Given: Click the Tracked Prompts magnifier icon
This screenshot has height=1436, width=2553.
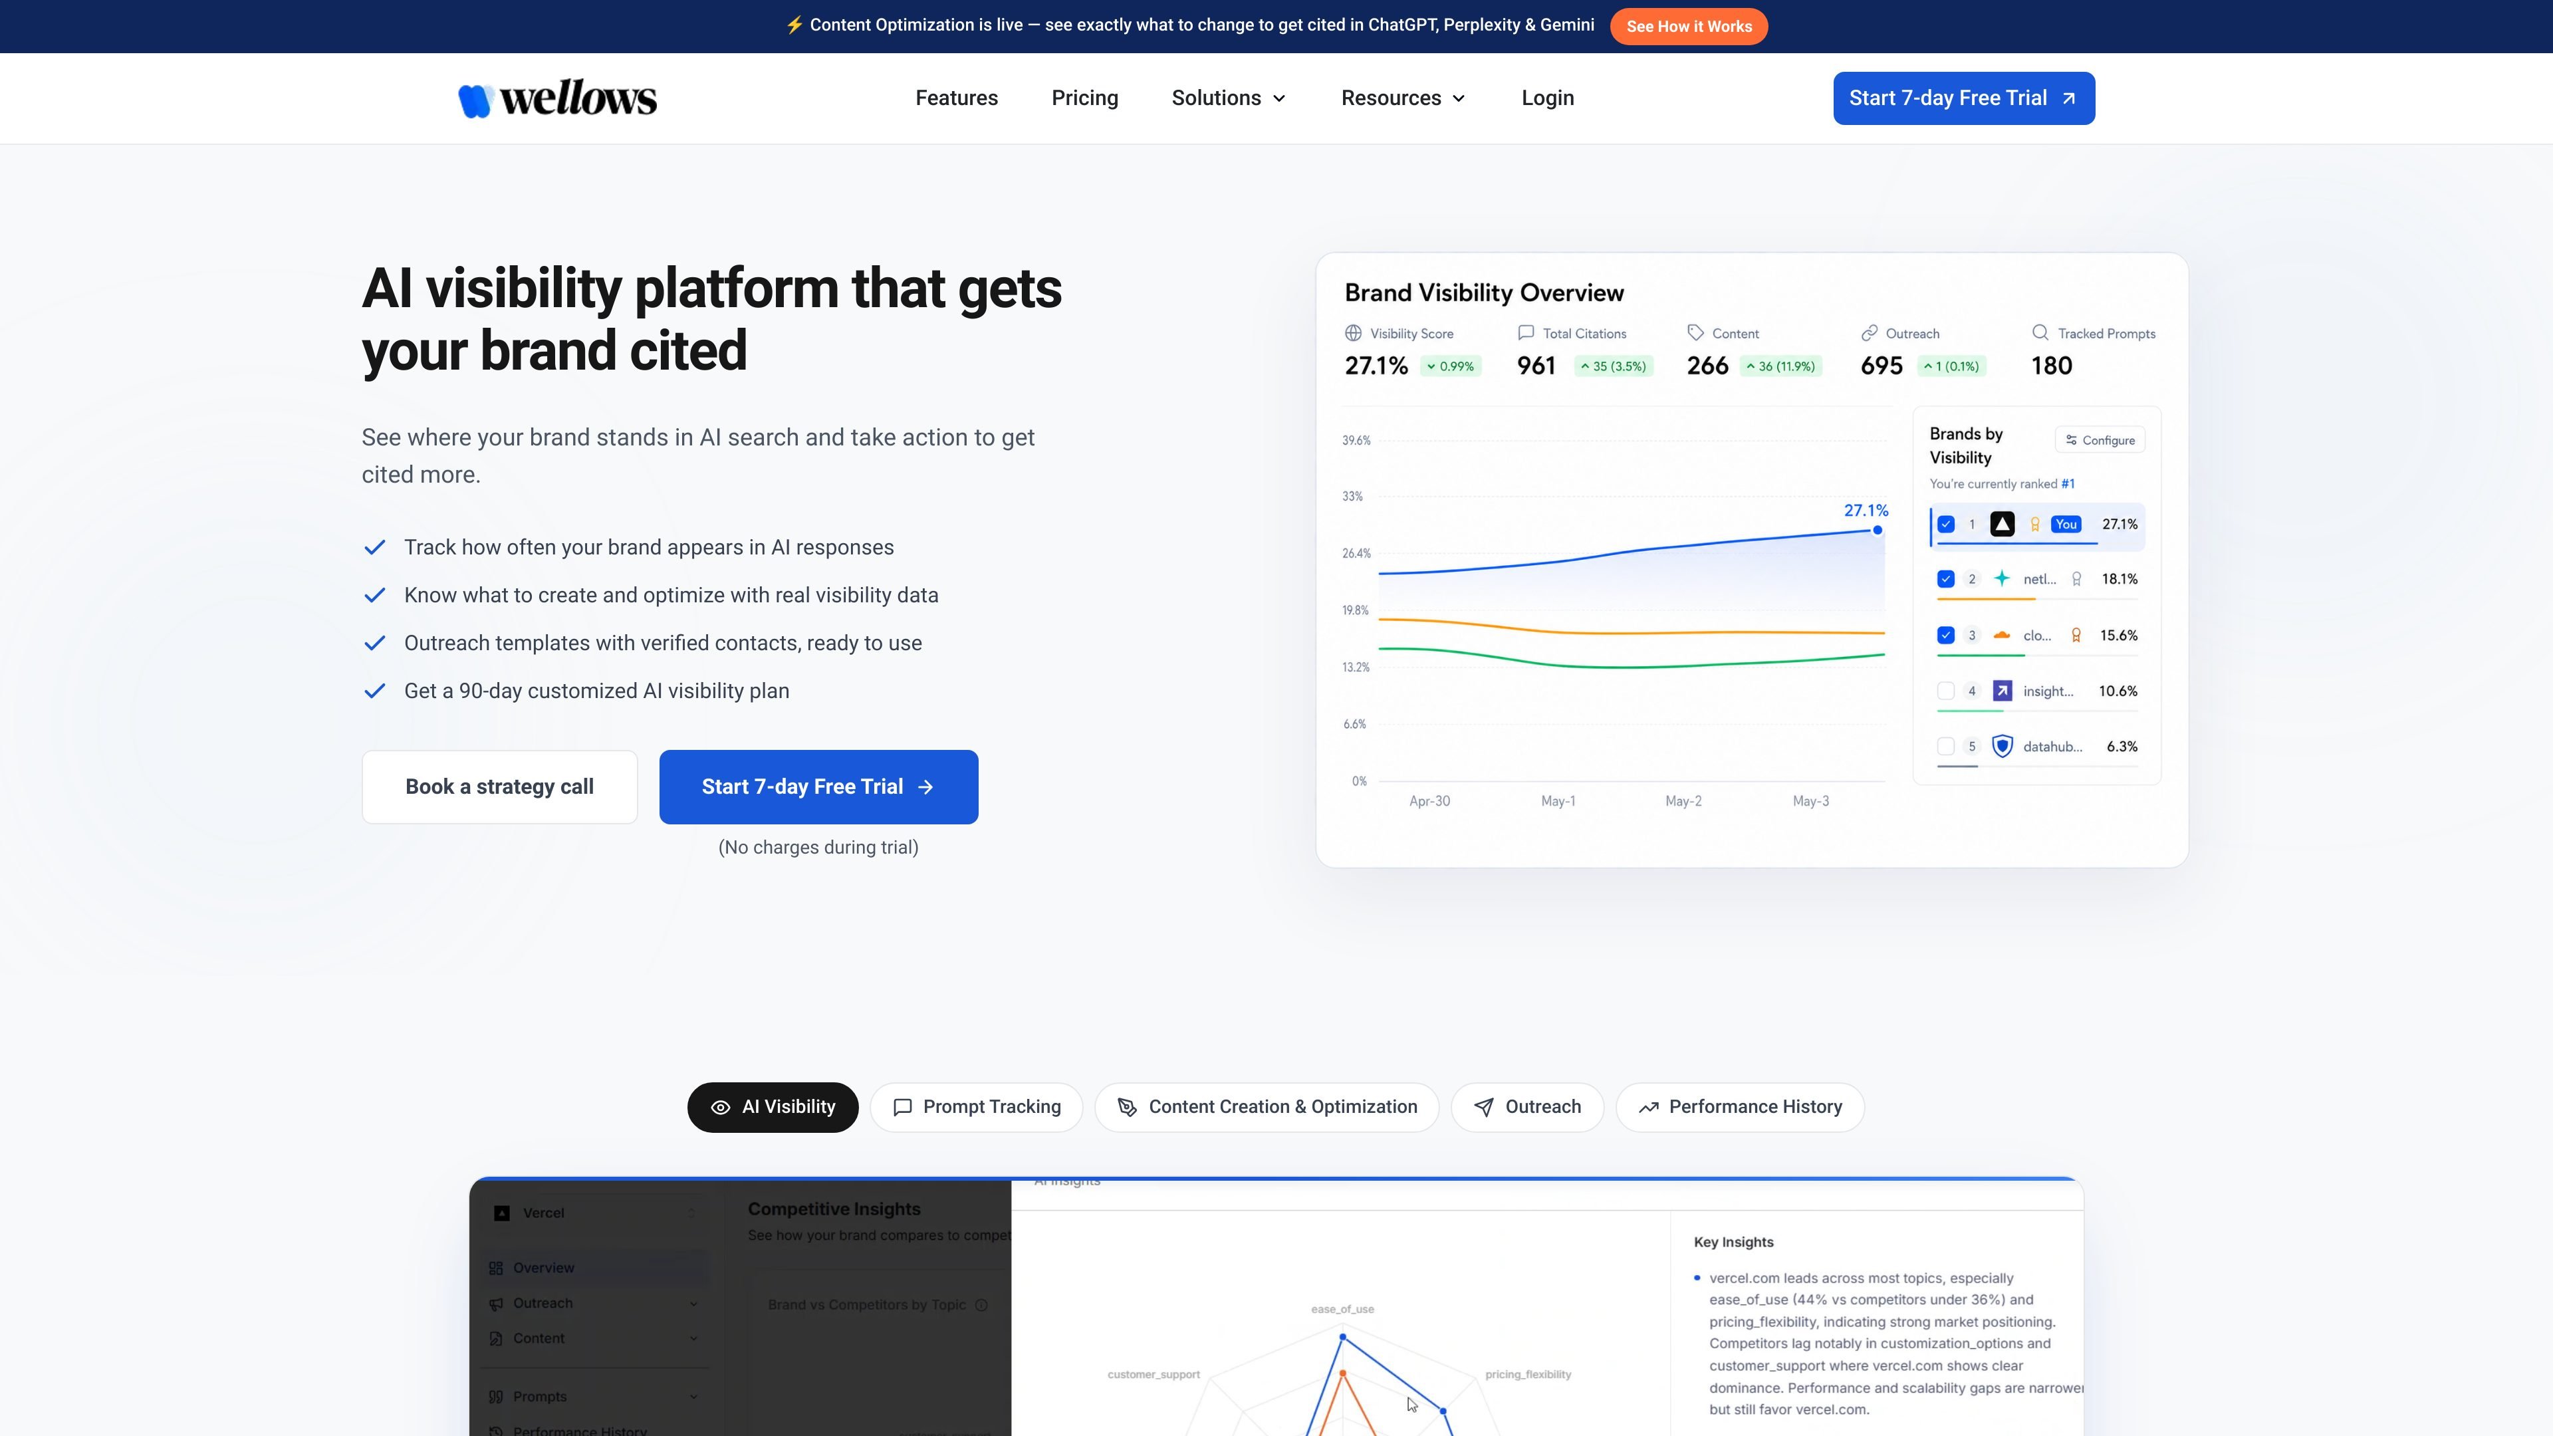Looking at the screenshot, I should [x=2040, y=333].
